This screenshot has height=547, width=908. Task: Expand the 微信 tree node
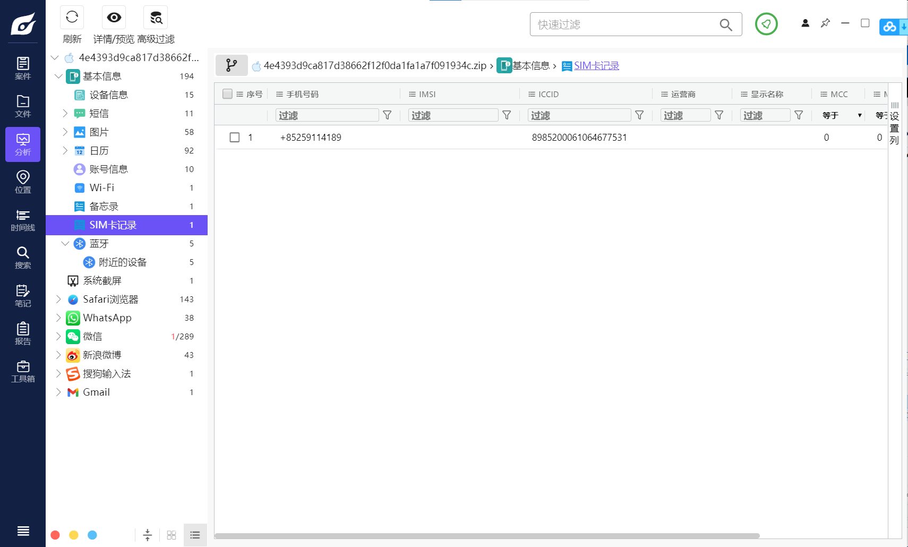(x=58, y=336)
